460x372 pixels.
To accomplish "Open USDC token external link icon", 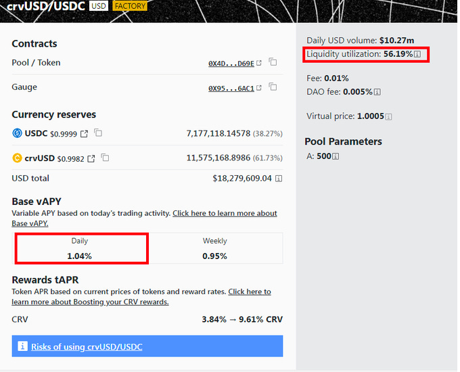I will [84, 134].
